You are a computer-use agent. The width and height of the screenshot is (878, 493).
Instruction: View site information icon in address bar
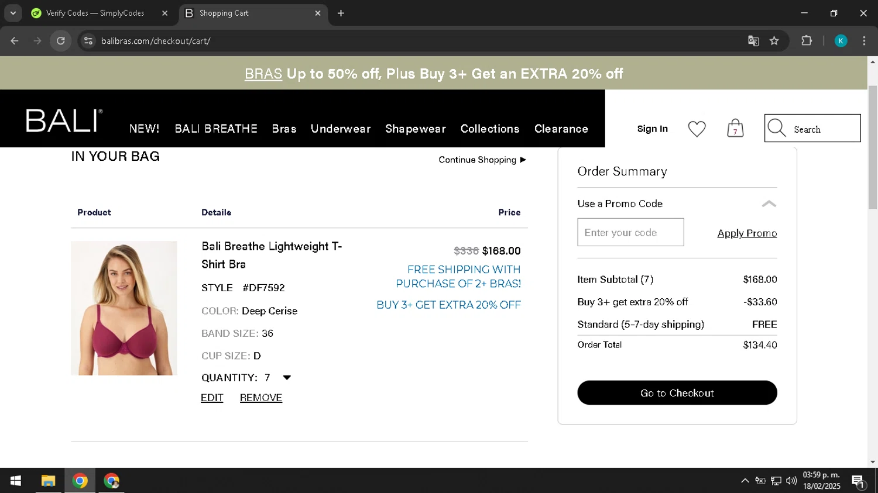(88, 41)
